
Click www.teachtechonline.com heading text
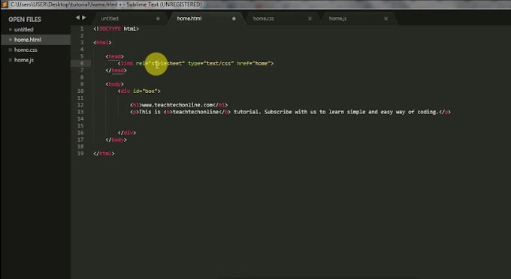coord(178,105)
